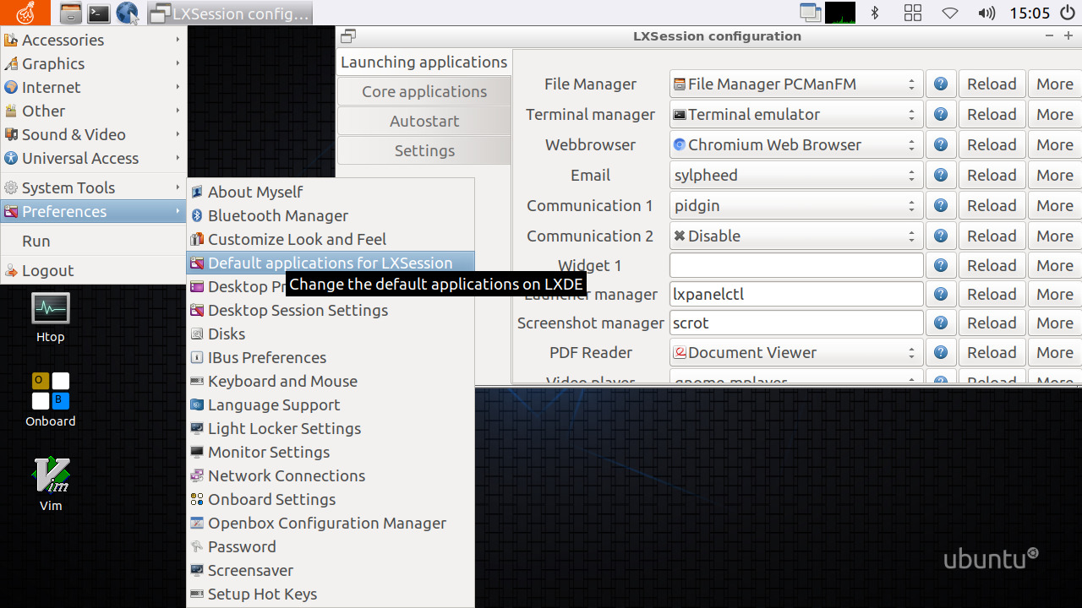Click the scrot screenshot manager field
Screen dimensions: 1082x608
tap(796, 323)
